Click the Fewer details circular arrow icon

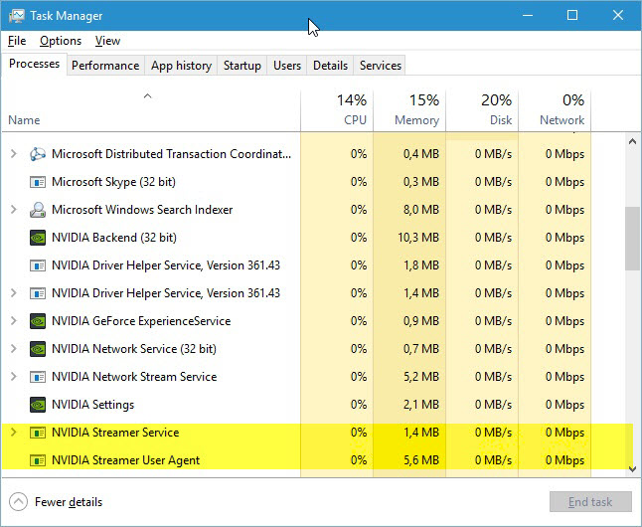click(19, 502)
